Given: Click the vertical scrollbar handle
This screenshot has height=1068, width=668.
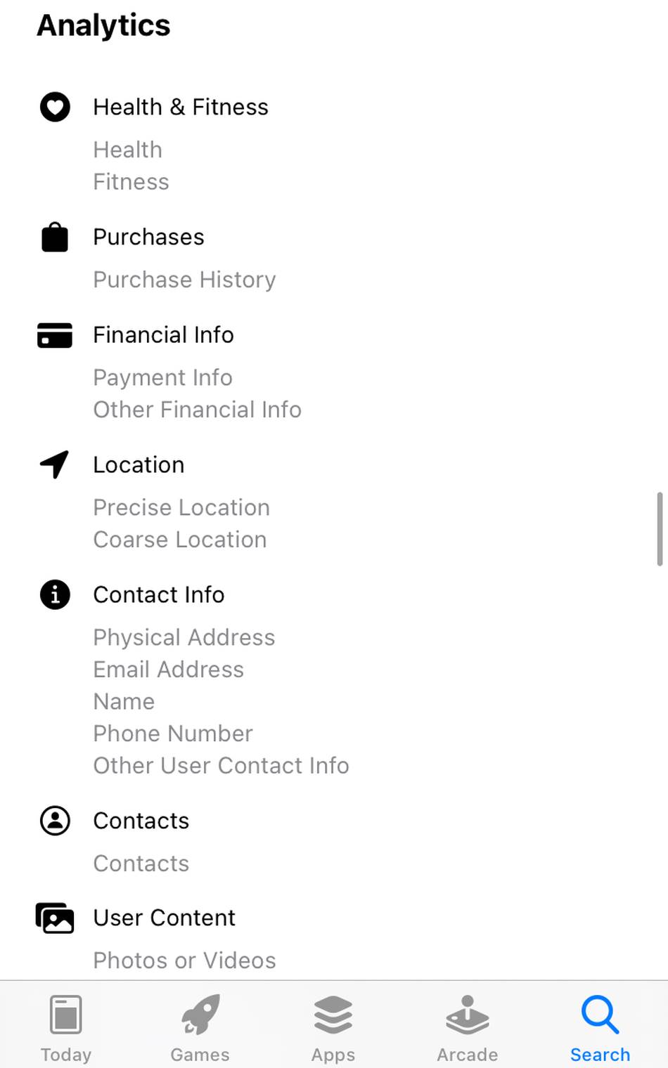Looking at the screenshot, I should point(660,528).
